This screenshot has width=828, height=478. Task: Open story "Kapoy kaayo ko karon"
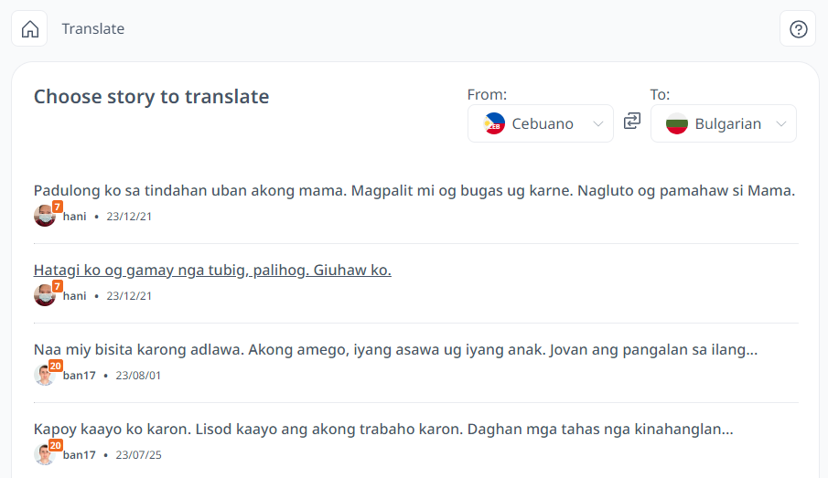pyautogui.click(x=383, y=430)
